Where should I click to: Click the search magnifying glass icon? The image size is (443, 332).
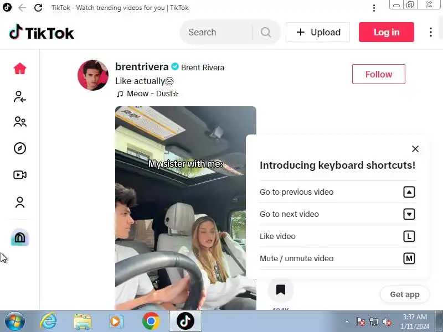(266, 32)
